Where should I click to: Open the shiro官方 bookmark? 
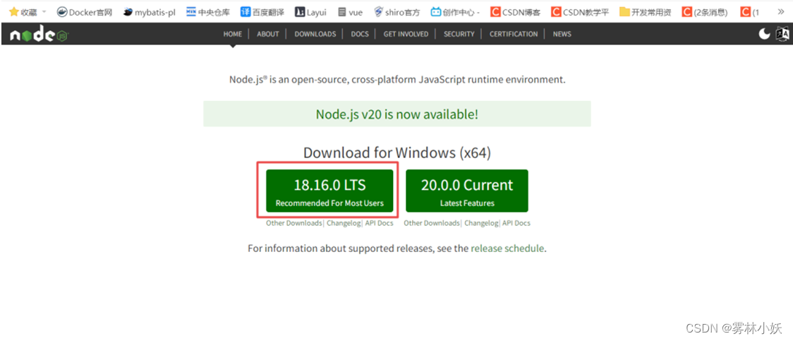tap(396, 11)
